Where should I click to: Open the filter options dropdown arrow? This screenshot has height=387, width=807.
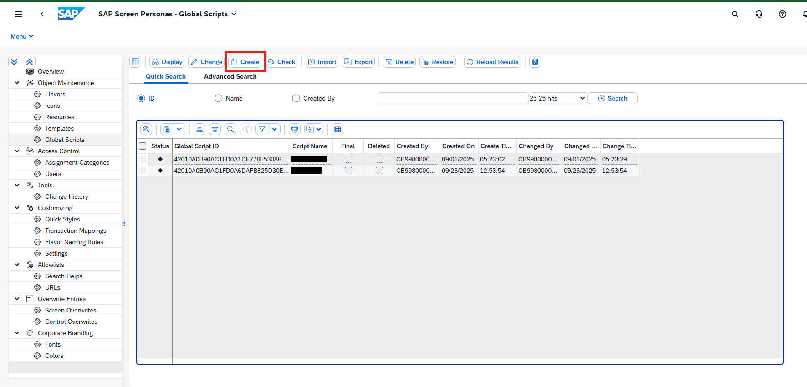tap(274, 129)
